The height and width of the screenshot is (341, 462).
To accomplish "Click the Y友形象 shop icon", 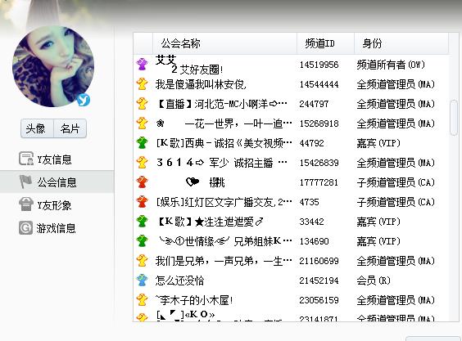I will click(x=26, y=204).
